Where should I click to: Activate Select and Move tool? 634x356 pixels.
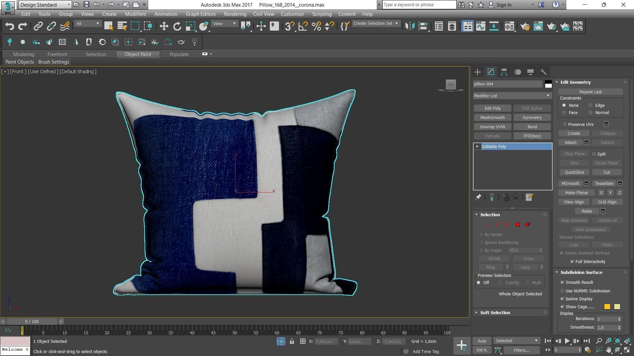(x=164, y=26)
